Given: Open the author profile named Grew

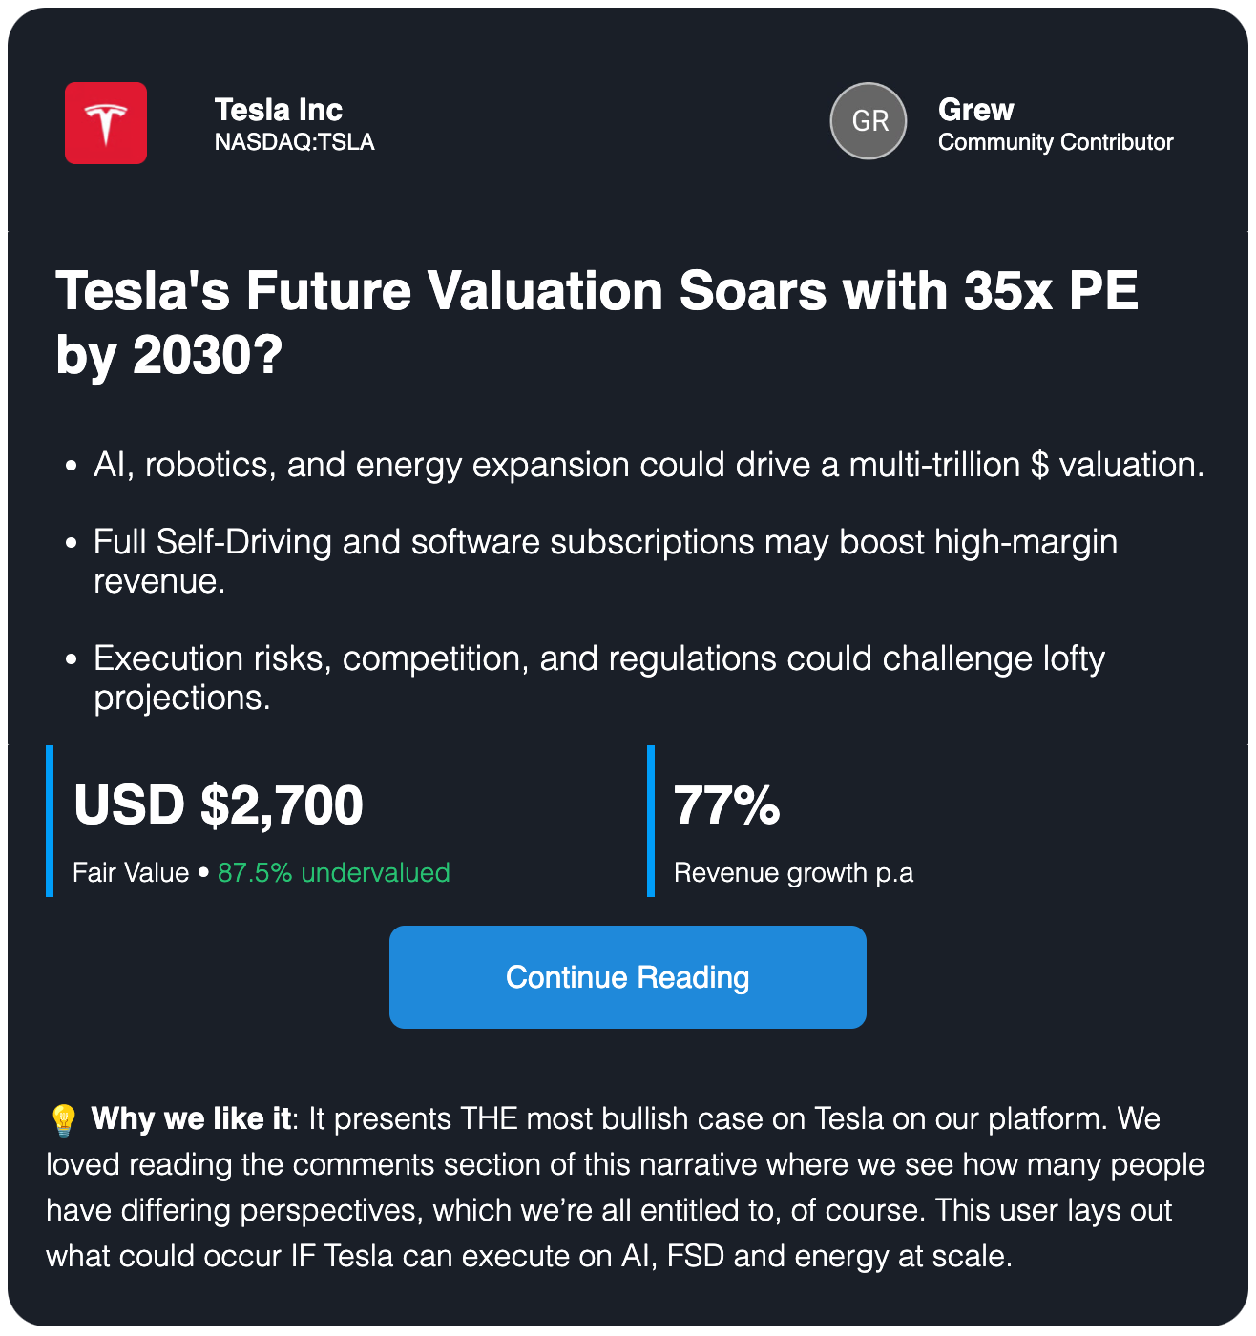Looking at the screenshot, I should (975, 110).
